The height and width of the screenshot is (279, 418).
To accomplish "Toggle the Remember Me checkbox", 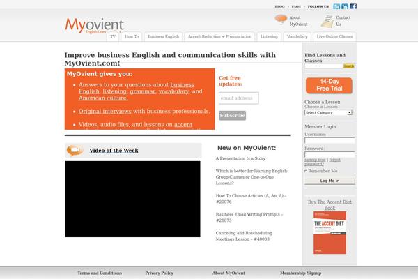I will coord(306,171).
